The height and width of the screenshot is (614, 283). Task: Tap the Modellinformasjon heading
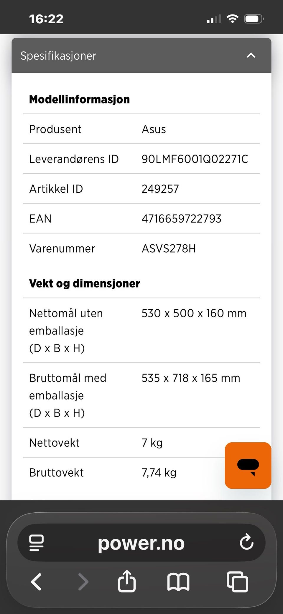pyautogui.click(x=79, y=99)
